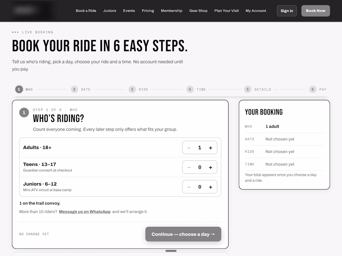The image size is (342, 256).
Task: Open step 5 Details in stepper
Action: [x=248, y=89]
